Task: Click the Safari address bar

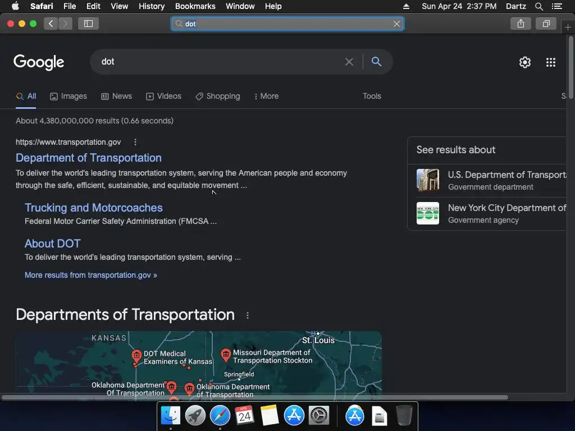Action: coord(287,24)
